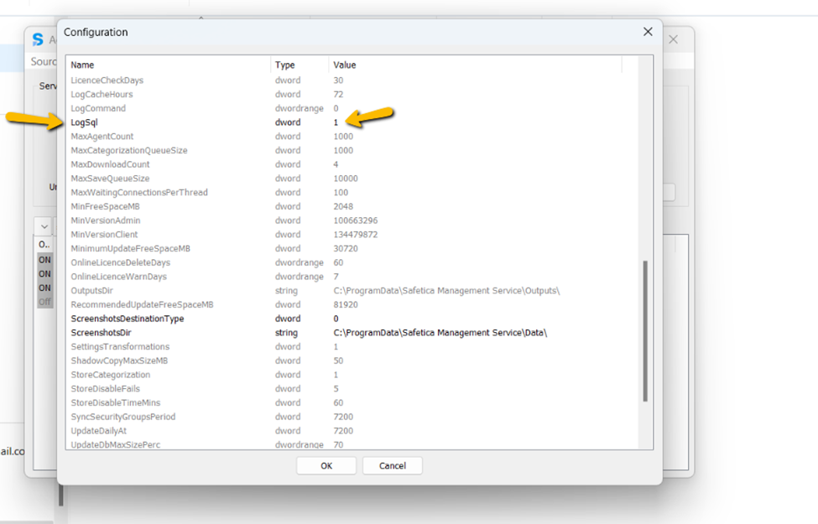Select the ScreenshotsDestinationType setting row
The image size is (818, 524).
(168, 318)
